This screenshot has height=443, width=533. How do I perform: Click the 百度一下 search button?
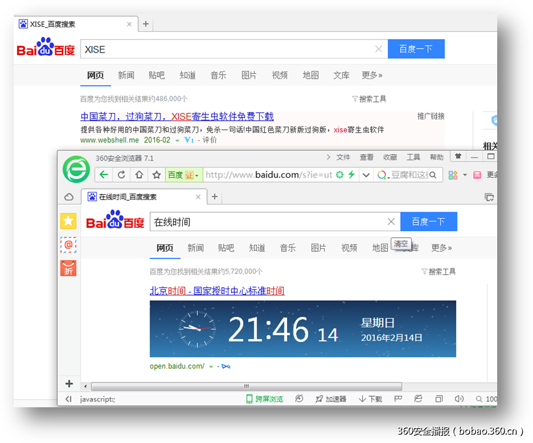[x=428, y=221]
